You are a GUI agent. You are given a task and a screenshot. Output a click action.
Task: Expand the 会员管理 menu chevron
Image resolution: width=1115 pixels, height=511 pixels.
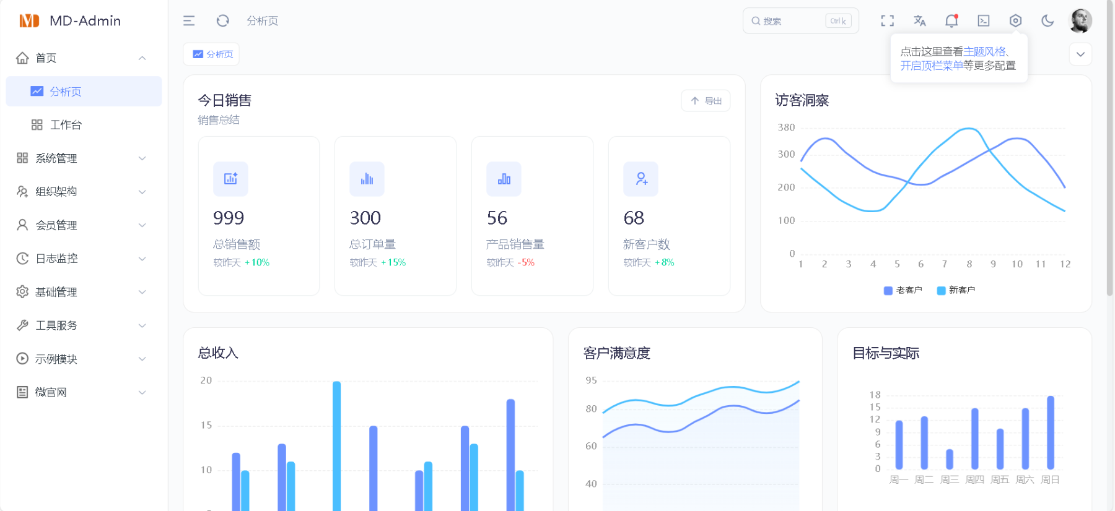142,225
